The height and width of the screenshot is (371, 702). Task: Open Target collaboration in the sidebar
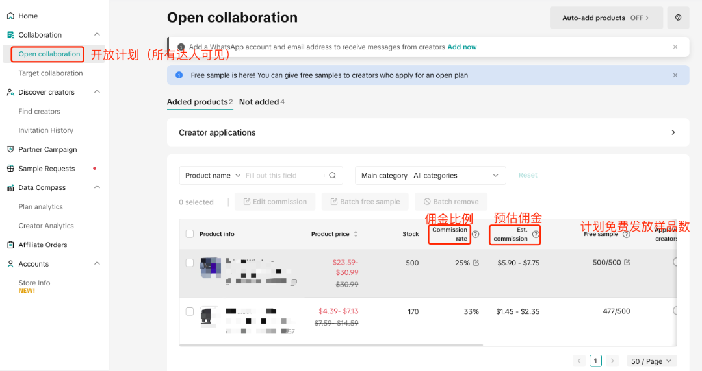tap(51, 73)
